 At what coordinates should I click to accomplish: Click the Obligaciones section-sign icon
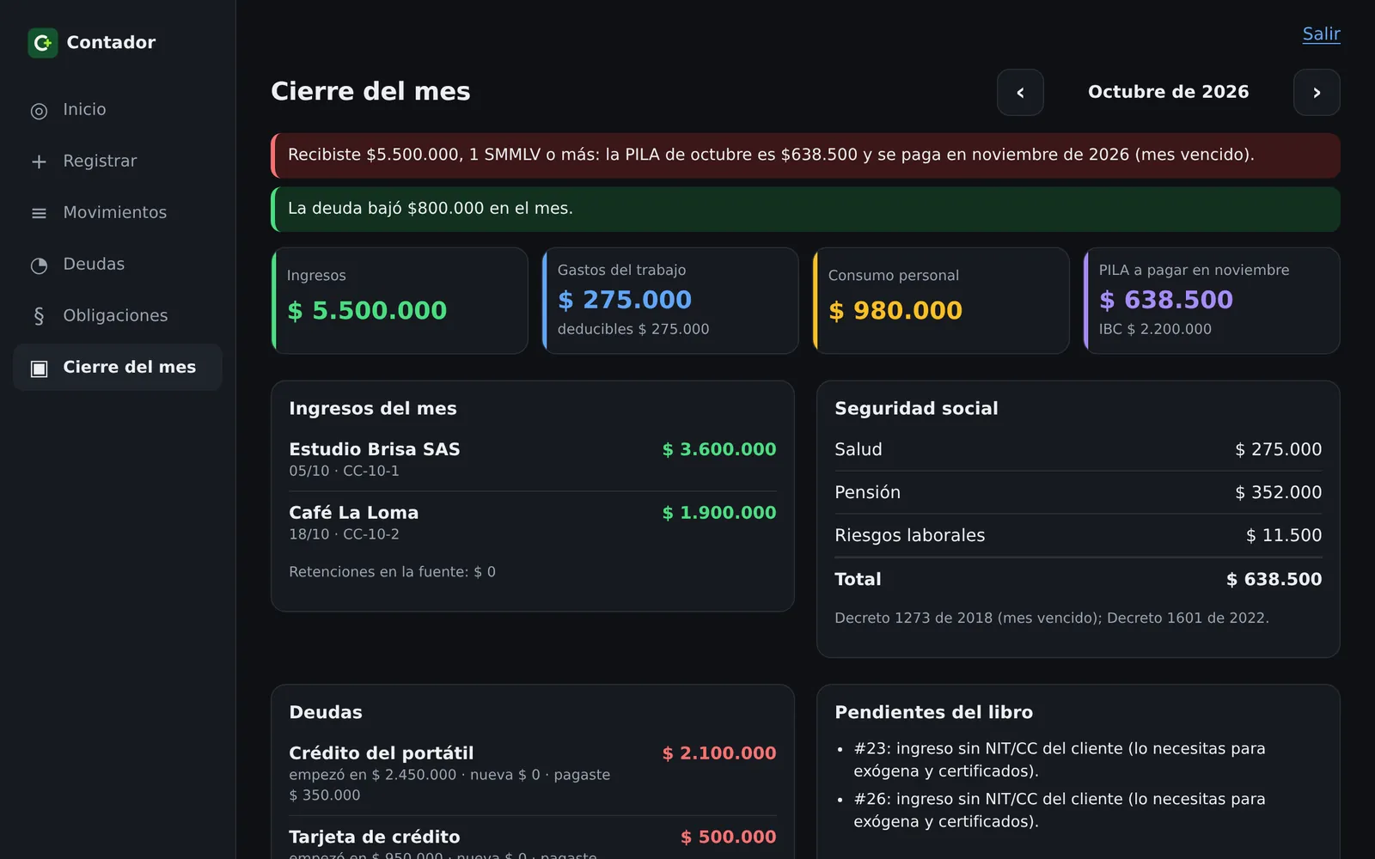click(x=39, y=316)
